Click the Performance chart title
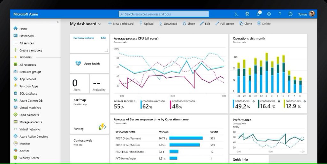 [x=242, y=120]
